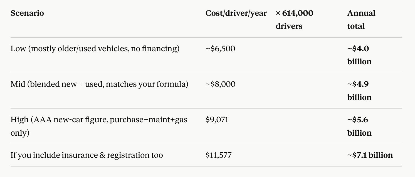Viewport: 415px width, 177px height.
Task: Select the ~$5.6 billion total cell
Action: pos(359,126)
